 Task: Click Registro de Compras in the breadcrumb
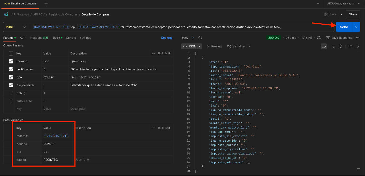coord(63,14)
